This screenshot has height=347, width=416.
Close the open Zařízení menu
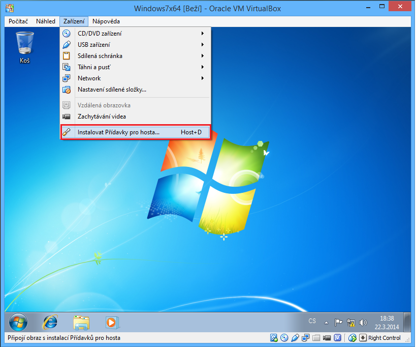[74, 21]
